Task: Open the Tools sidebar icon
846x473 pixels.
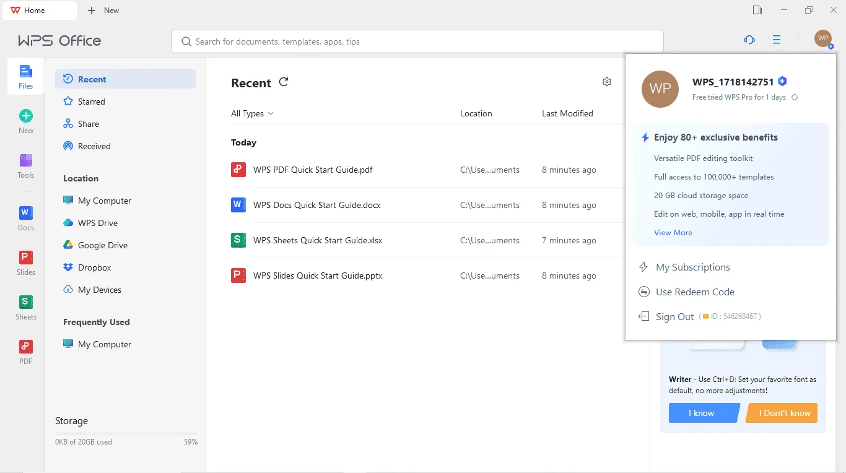Action: (x=25, y=166)
